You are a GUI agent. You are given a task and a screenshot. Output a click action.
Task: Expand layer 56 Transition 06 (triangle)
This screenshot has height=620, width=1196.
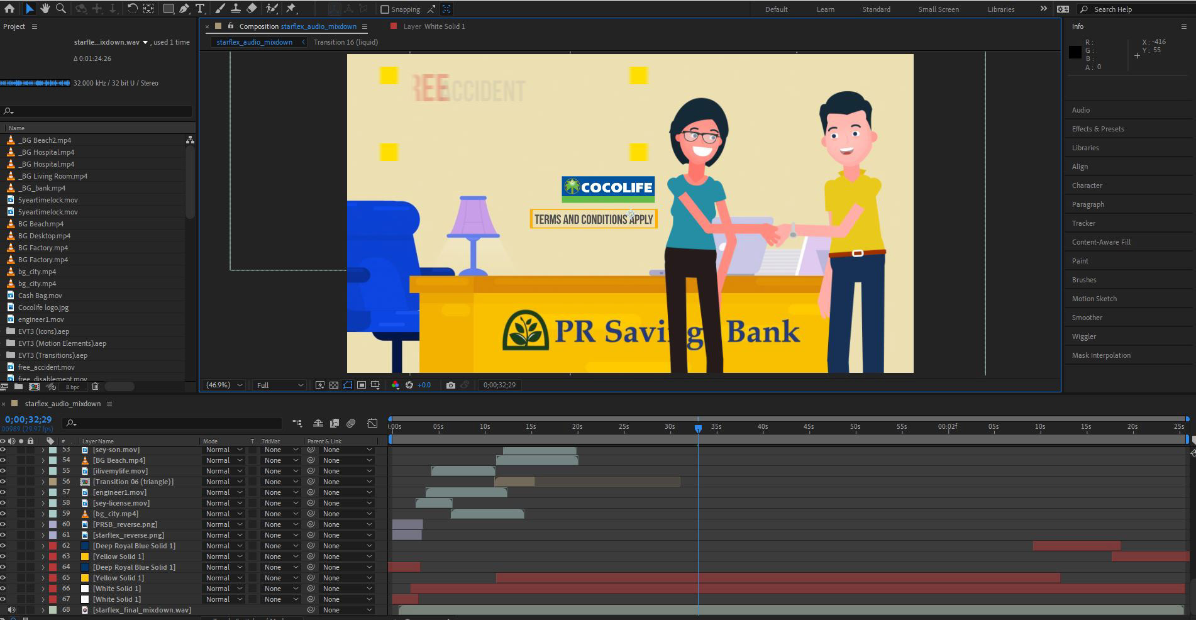(43, 482)
